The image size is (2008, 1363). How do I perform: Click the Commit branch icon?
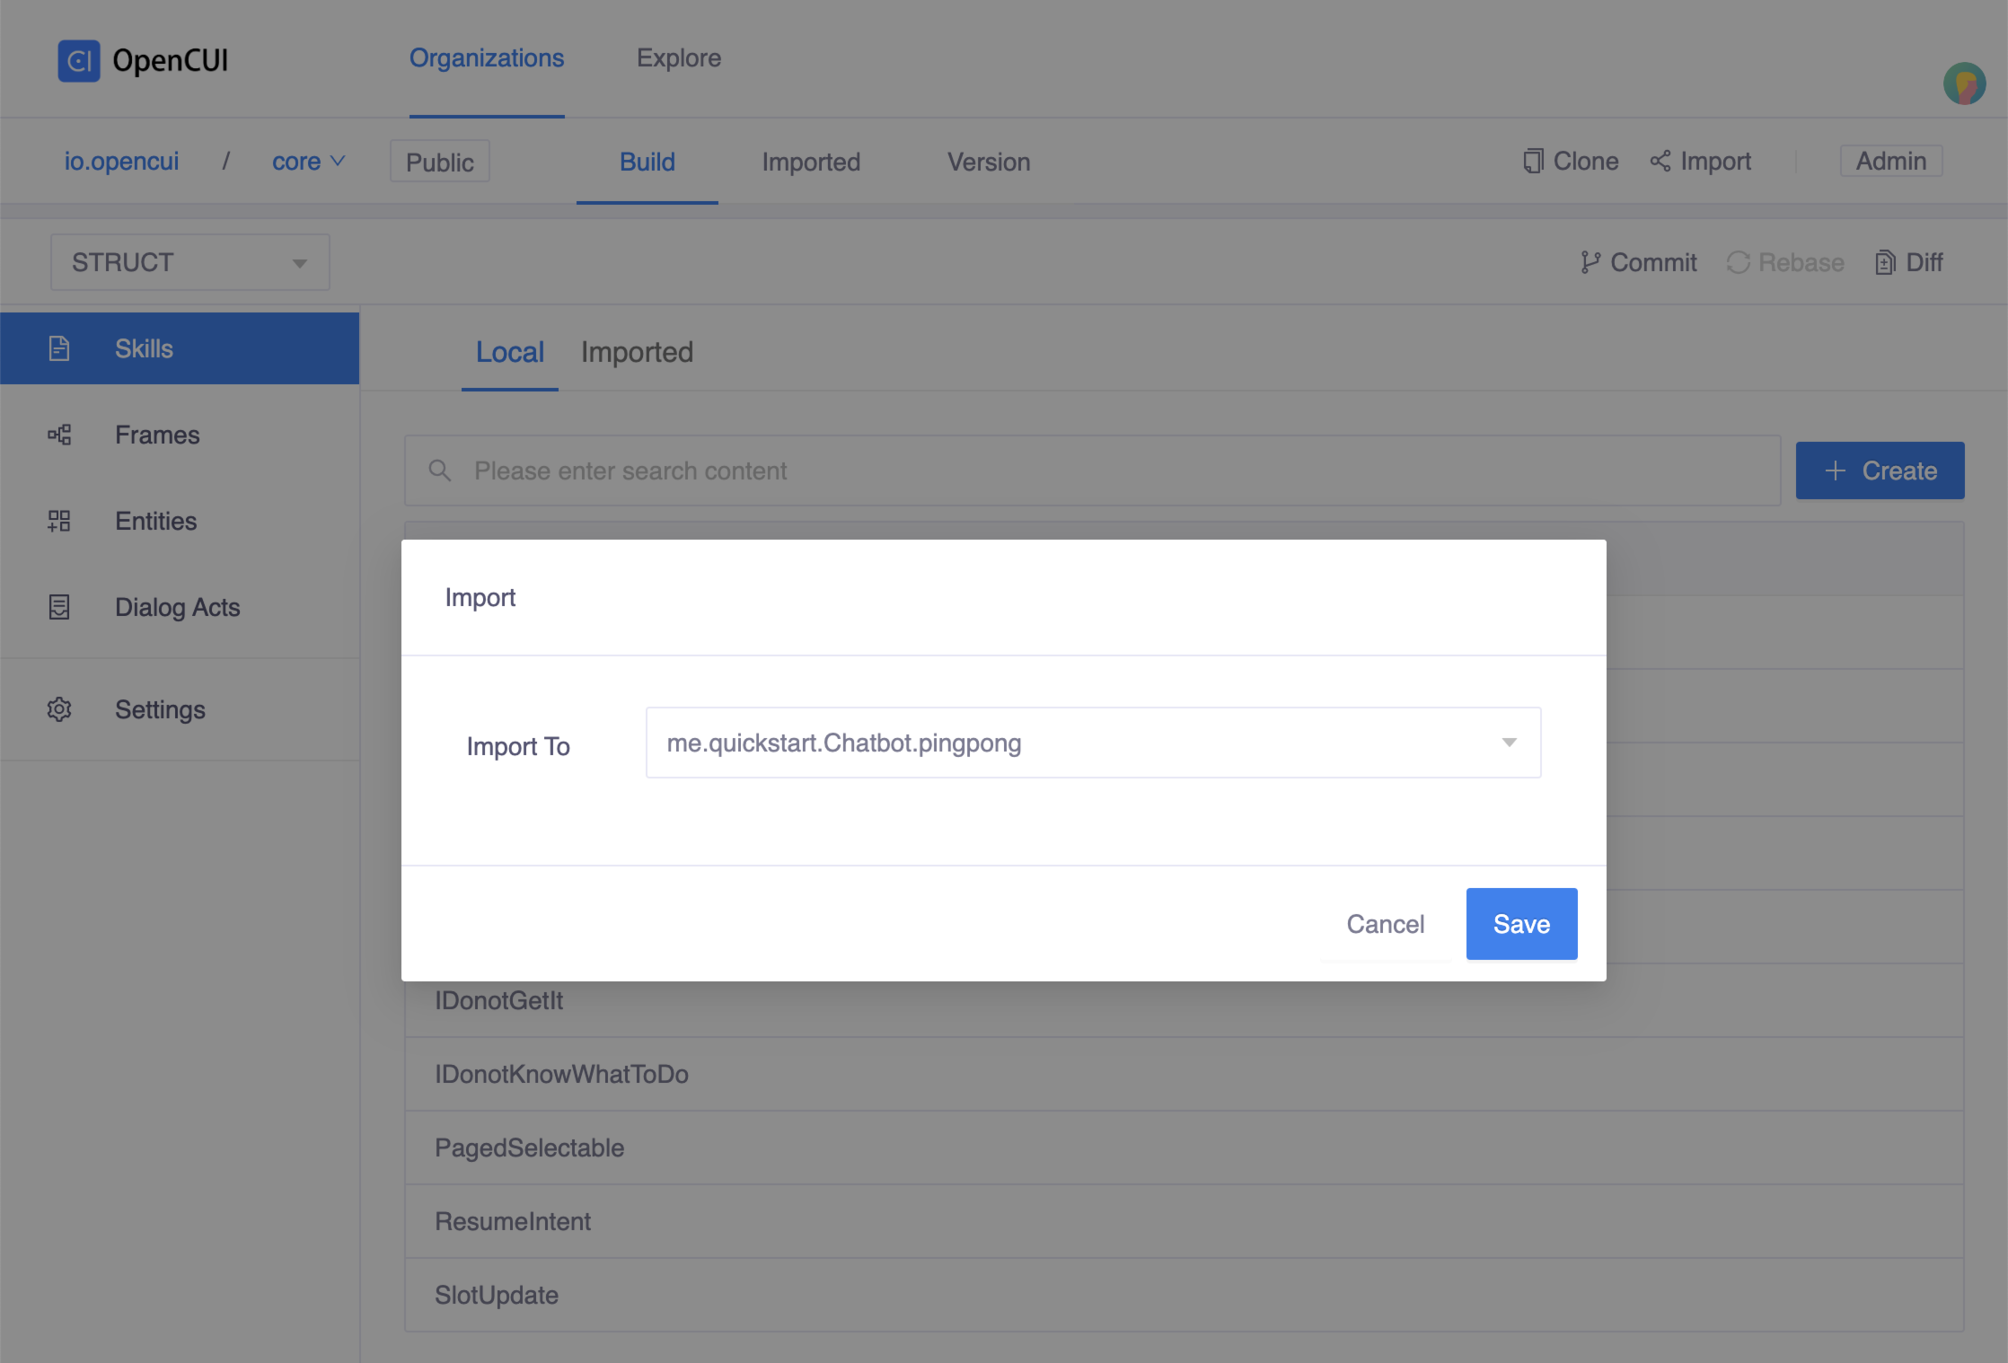pyautogui.click(x=1590, y=262)
